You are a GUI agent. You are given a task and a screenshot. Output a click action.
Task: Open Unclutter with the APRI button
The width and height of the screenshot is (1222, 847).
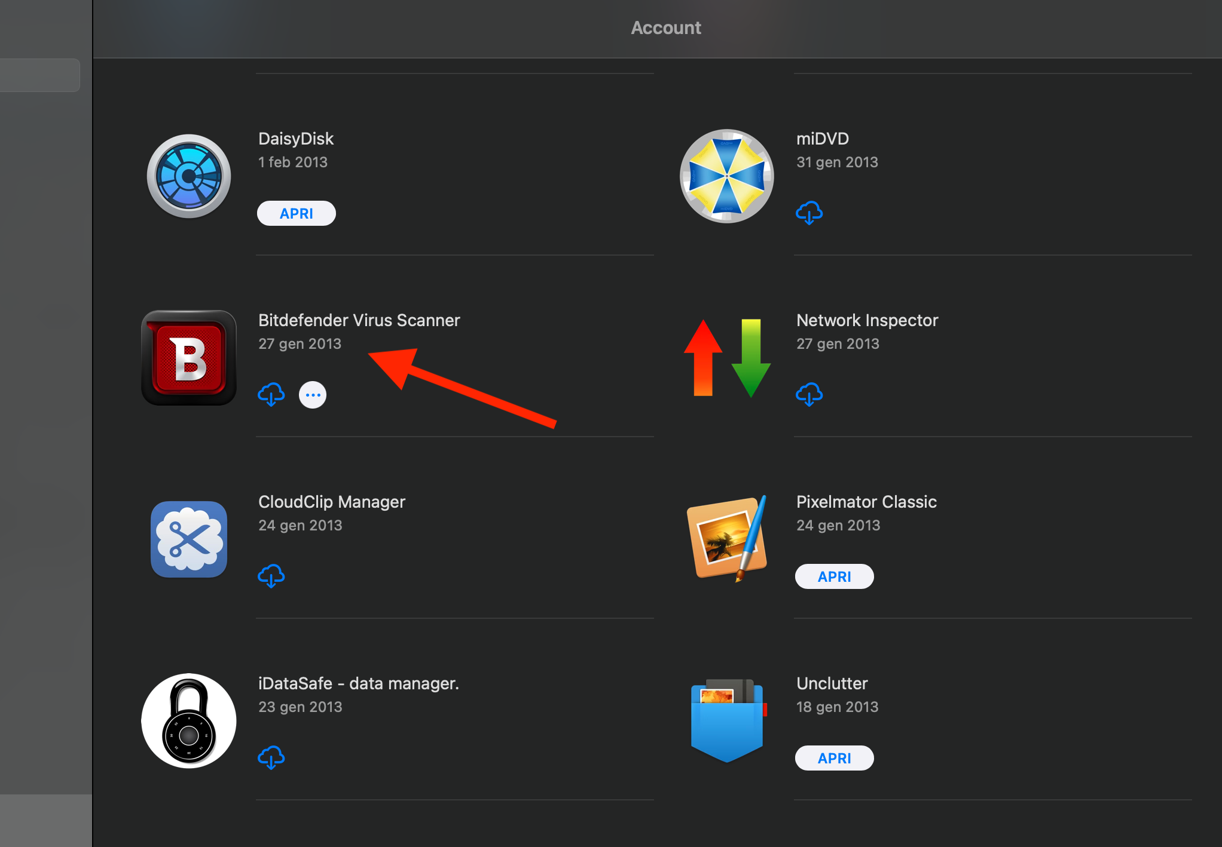[x=835, y=758]
